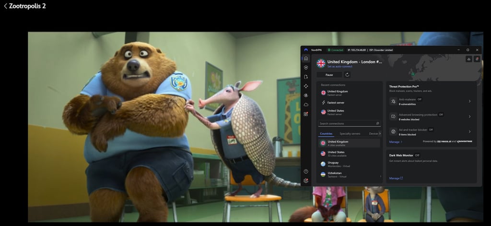
Task: Click the Anti-malware bug icon
Action: pos(393,101)
